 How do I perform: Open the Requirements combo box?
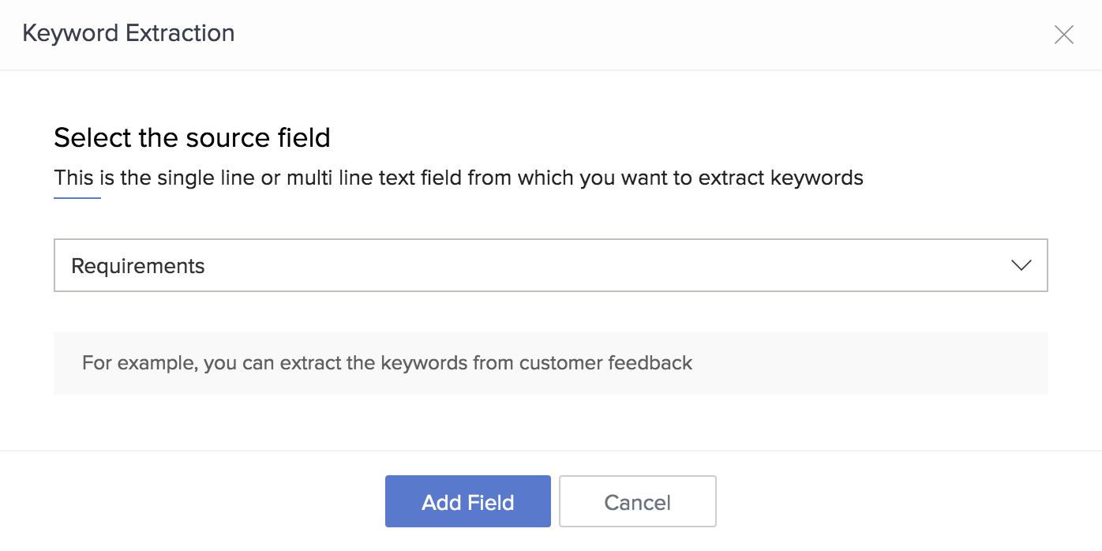[x=550, y=266]
